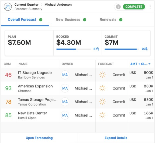The width and height of the screenshot is (155, 143).
Task: Click MA avatar in New Data Center row
Action: [65, 115]
